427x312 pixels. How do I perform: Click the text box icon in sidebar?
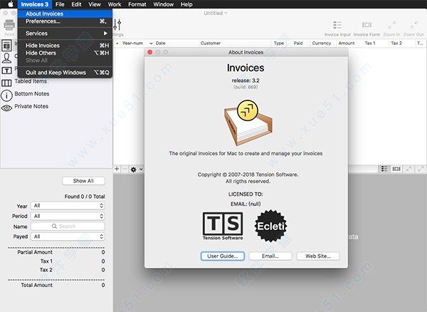pyautogui.click(x=6, y=71)
